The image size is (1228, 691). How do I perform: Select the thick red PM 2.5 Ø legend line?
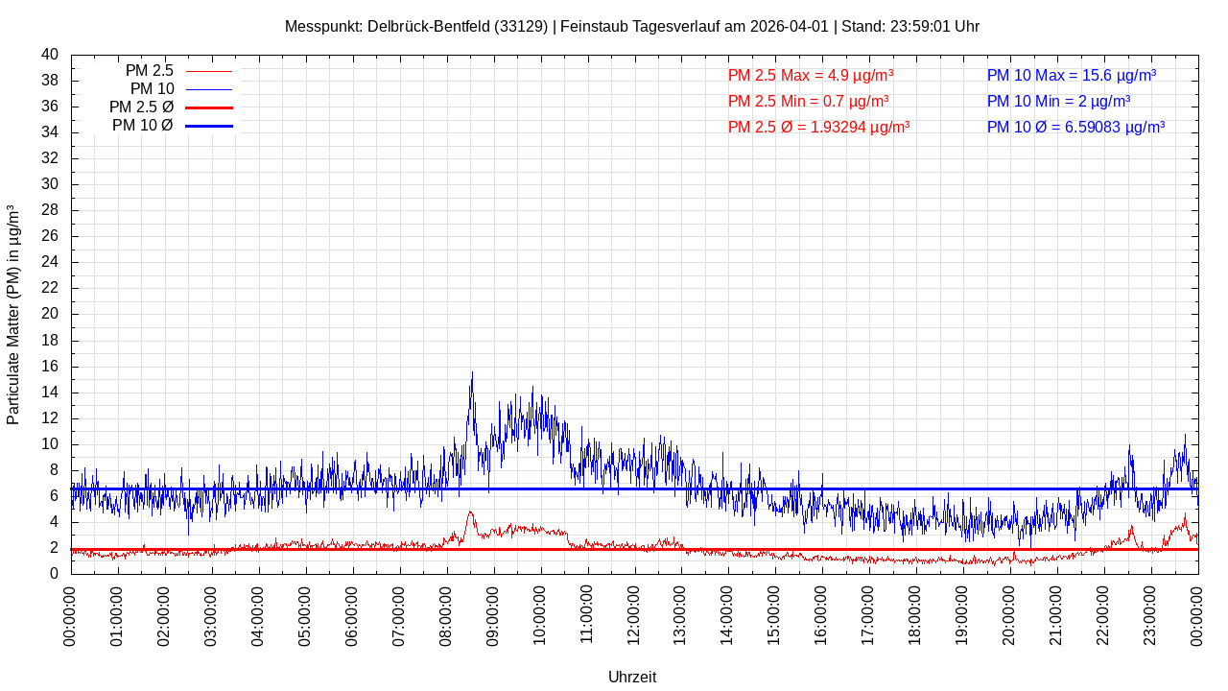click(x=208, y=107)
